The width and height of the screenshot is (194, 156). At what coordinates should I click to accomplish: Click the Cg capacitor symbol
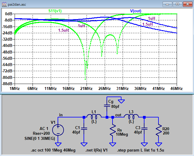(x=107, y=105)
